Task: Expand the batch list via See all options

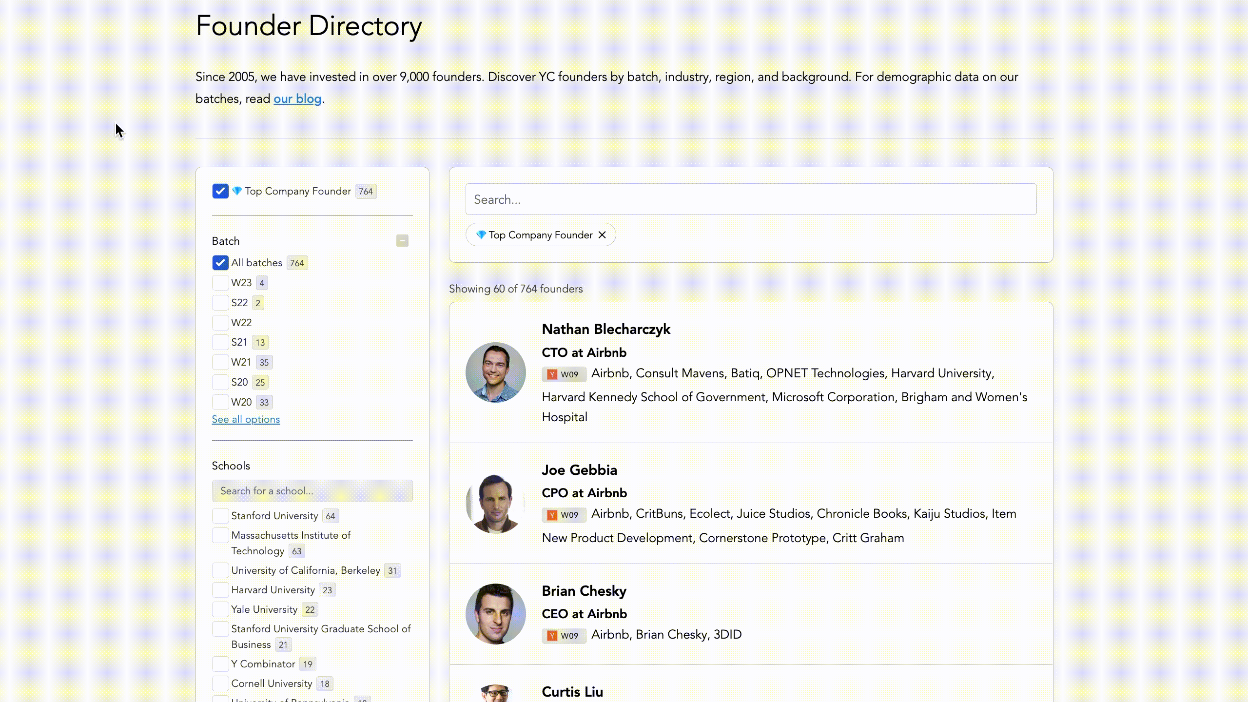Action: coord(246,419)
